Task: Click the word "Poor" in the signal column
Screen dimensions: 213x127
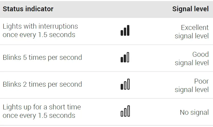Action: click(201, 81)
